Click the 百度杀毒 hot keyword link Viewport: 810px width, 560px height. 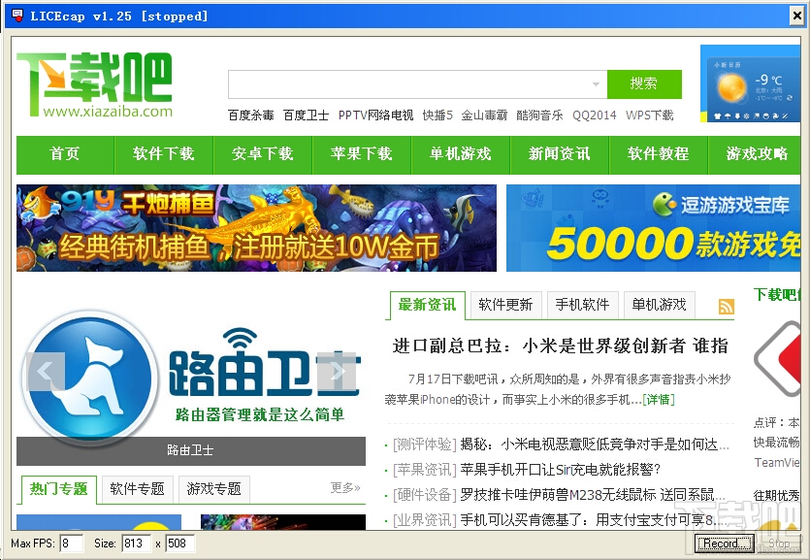point(251,115)
